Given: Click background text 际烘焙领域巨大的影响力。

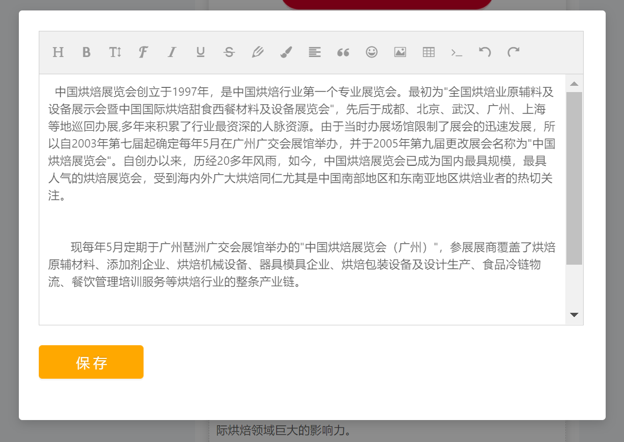Looking at the screenshot, I should [x=284, y=429].
